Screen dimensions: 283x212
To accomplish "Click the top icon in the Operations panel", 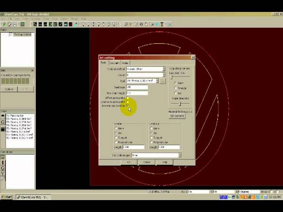I will coord(3,157).
